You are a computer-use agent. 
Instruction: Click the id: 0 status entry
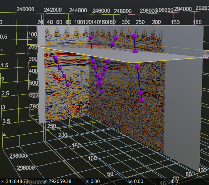click(x=174, y=181)
